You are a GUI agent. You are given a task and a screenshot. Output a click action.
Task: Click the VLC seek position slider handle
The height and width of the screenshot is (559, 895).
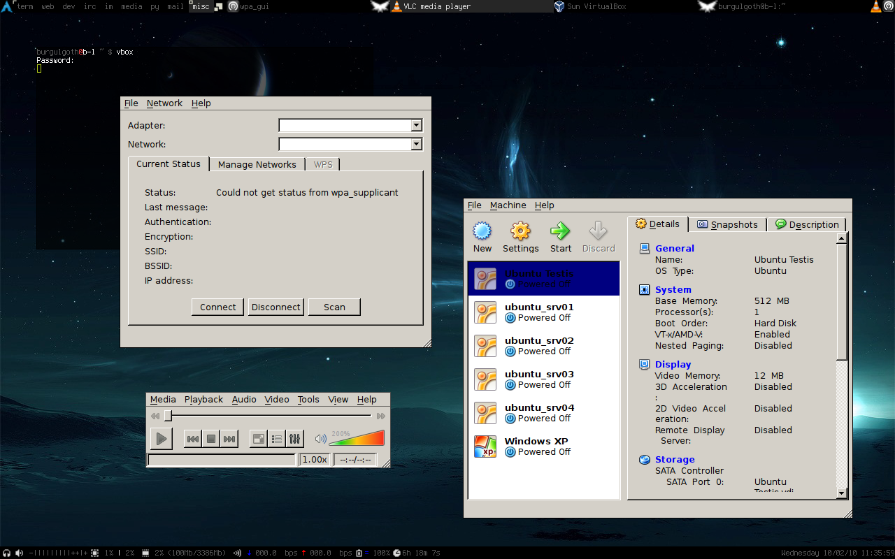tap(168, 416)
